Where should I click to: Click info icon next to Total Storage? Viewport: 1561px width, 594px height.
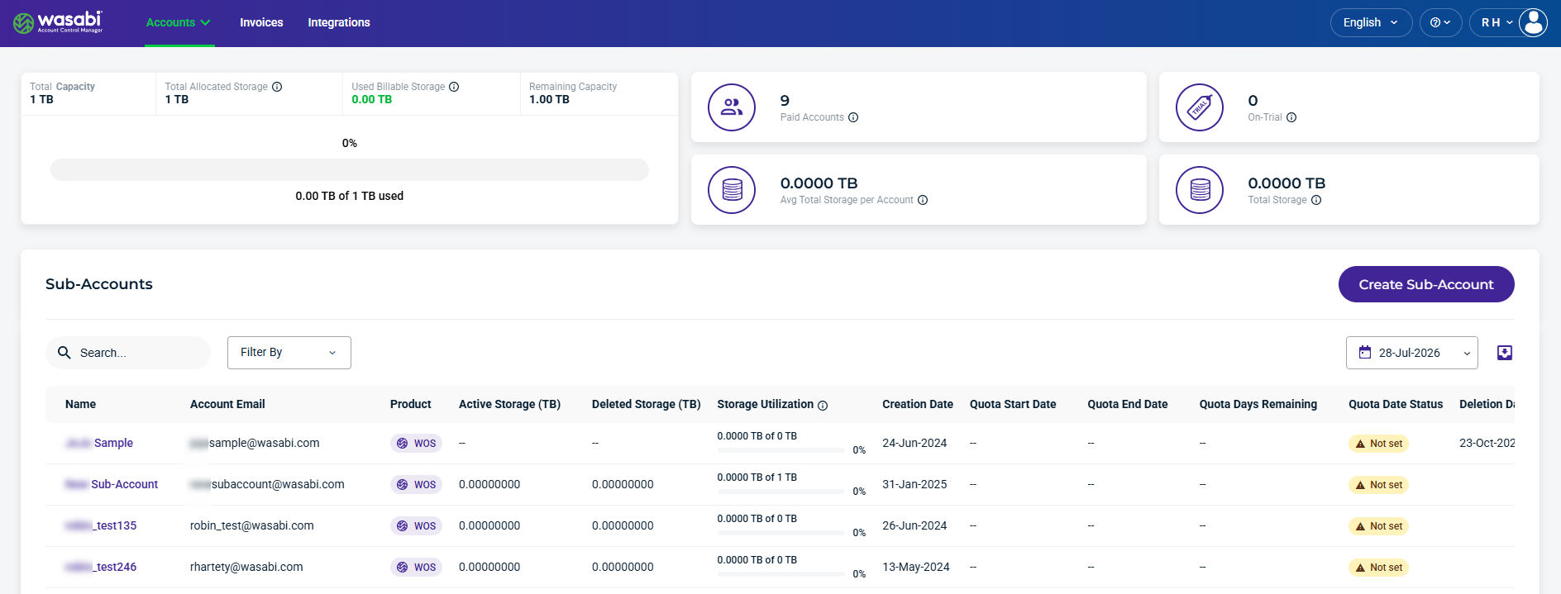click(x=1316, y=200)
